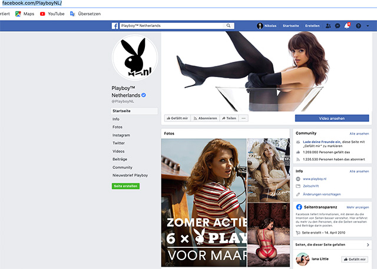Open the Zomer Actie photo
Viewport: 377px width, 269px height.
[204, 202]
